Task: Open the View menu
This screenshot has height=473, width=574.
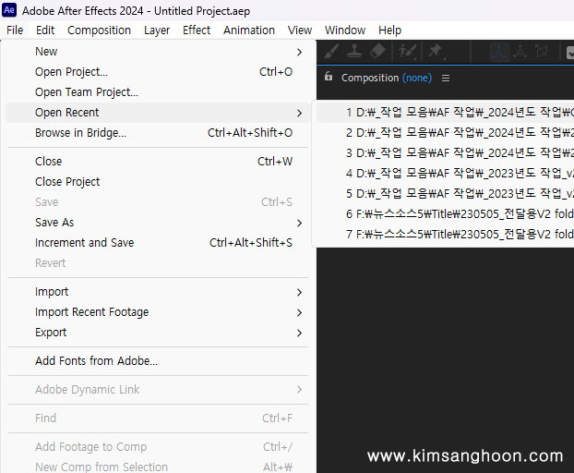Action: click(300, 30)
